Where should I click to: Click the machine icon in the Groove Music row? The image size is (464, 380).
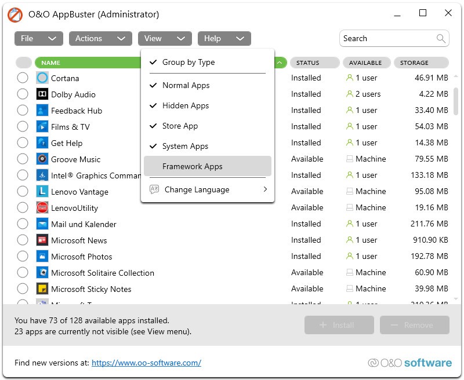350,159
